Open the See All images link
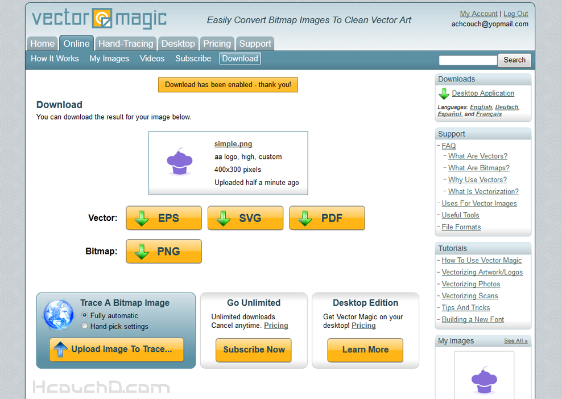Screen dimensions: 562x399 tap(515, 341)
